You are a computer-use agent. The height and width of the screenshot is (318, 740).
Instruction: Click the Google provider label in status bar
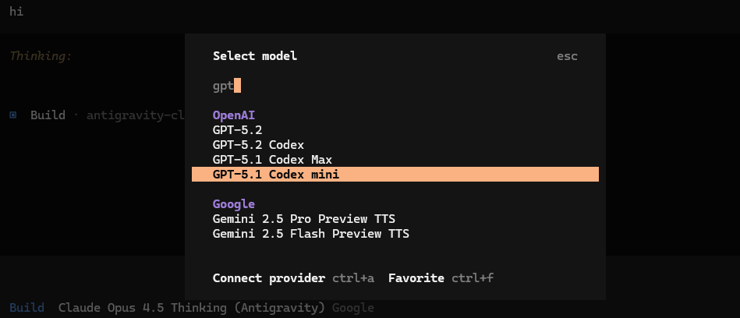[353, 308]
